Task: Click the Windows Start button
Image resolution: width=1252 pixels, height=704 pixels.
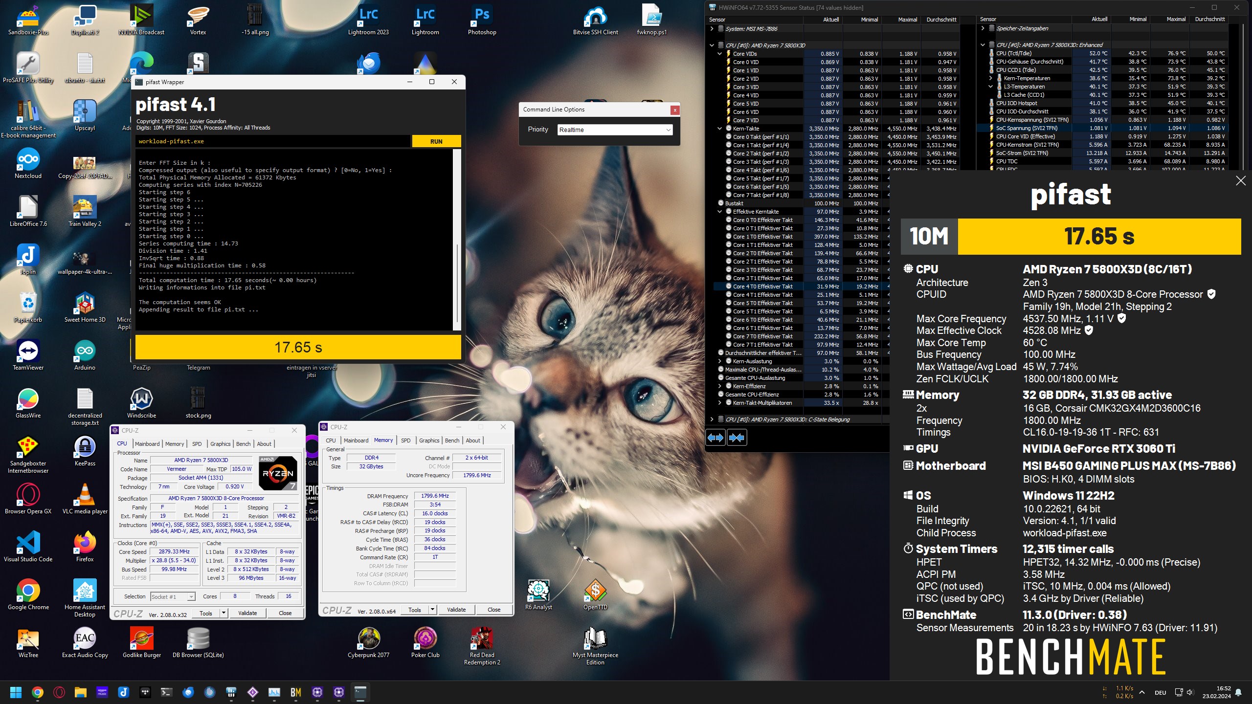Action: [16, 692]
